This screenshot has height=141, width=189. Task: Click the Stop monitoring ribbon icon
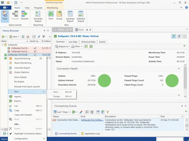5,16
